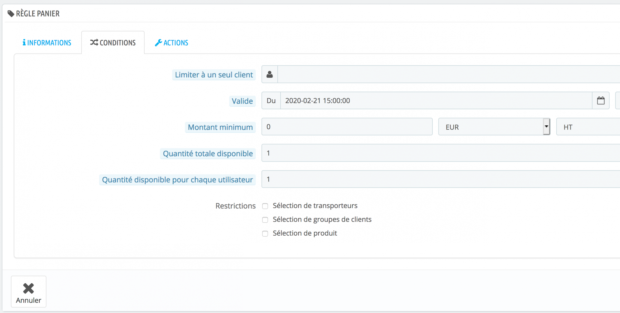The image size is (620, 313).
Task: Focus the single customer search field
Action: click(449, 74)
